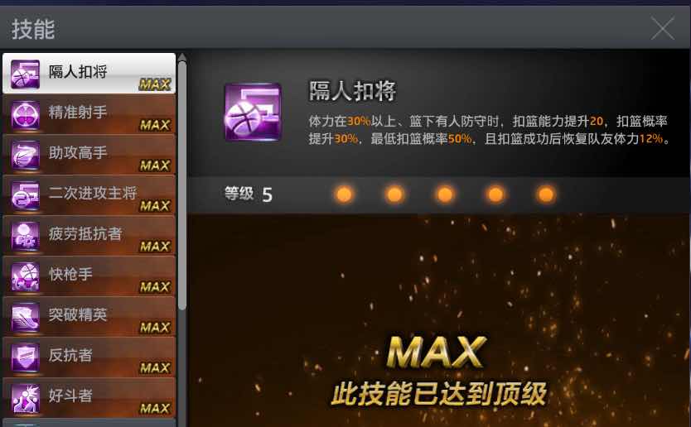Image resolution: width=691 pixels, height=427 pixels.
Task: Choose the 助攻高手 skill icon
Action: (25, 156)
